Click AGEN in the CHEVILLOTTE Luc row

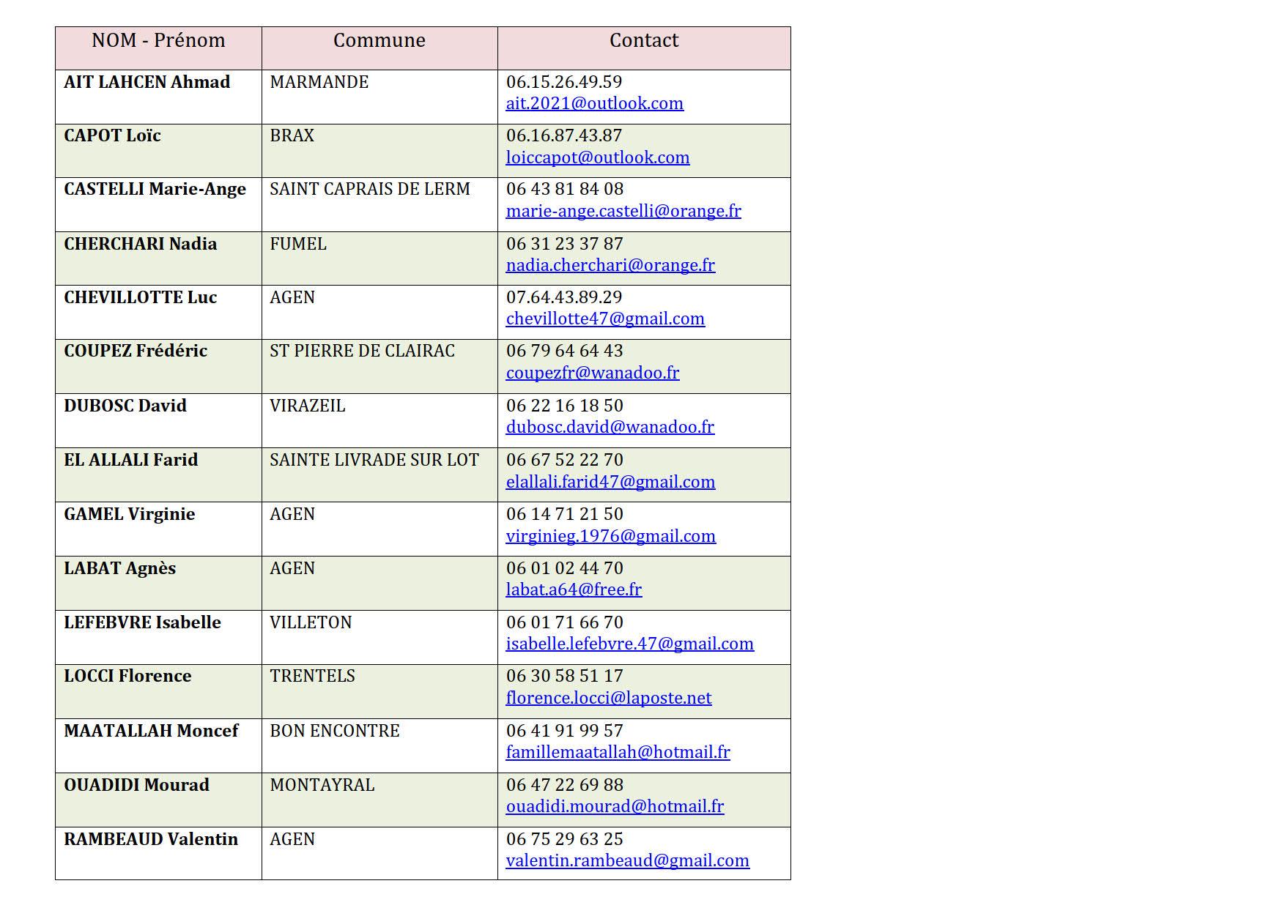pos(292,297)
